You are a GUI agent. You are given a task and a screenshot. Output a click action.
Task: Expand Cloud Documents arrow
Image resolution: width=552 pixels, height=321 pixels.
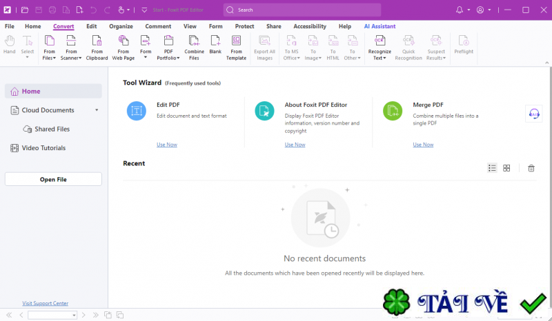pyautogui.click(x=97, y=110)
